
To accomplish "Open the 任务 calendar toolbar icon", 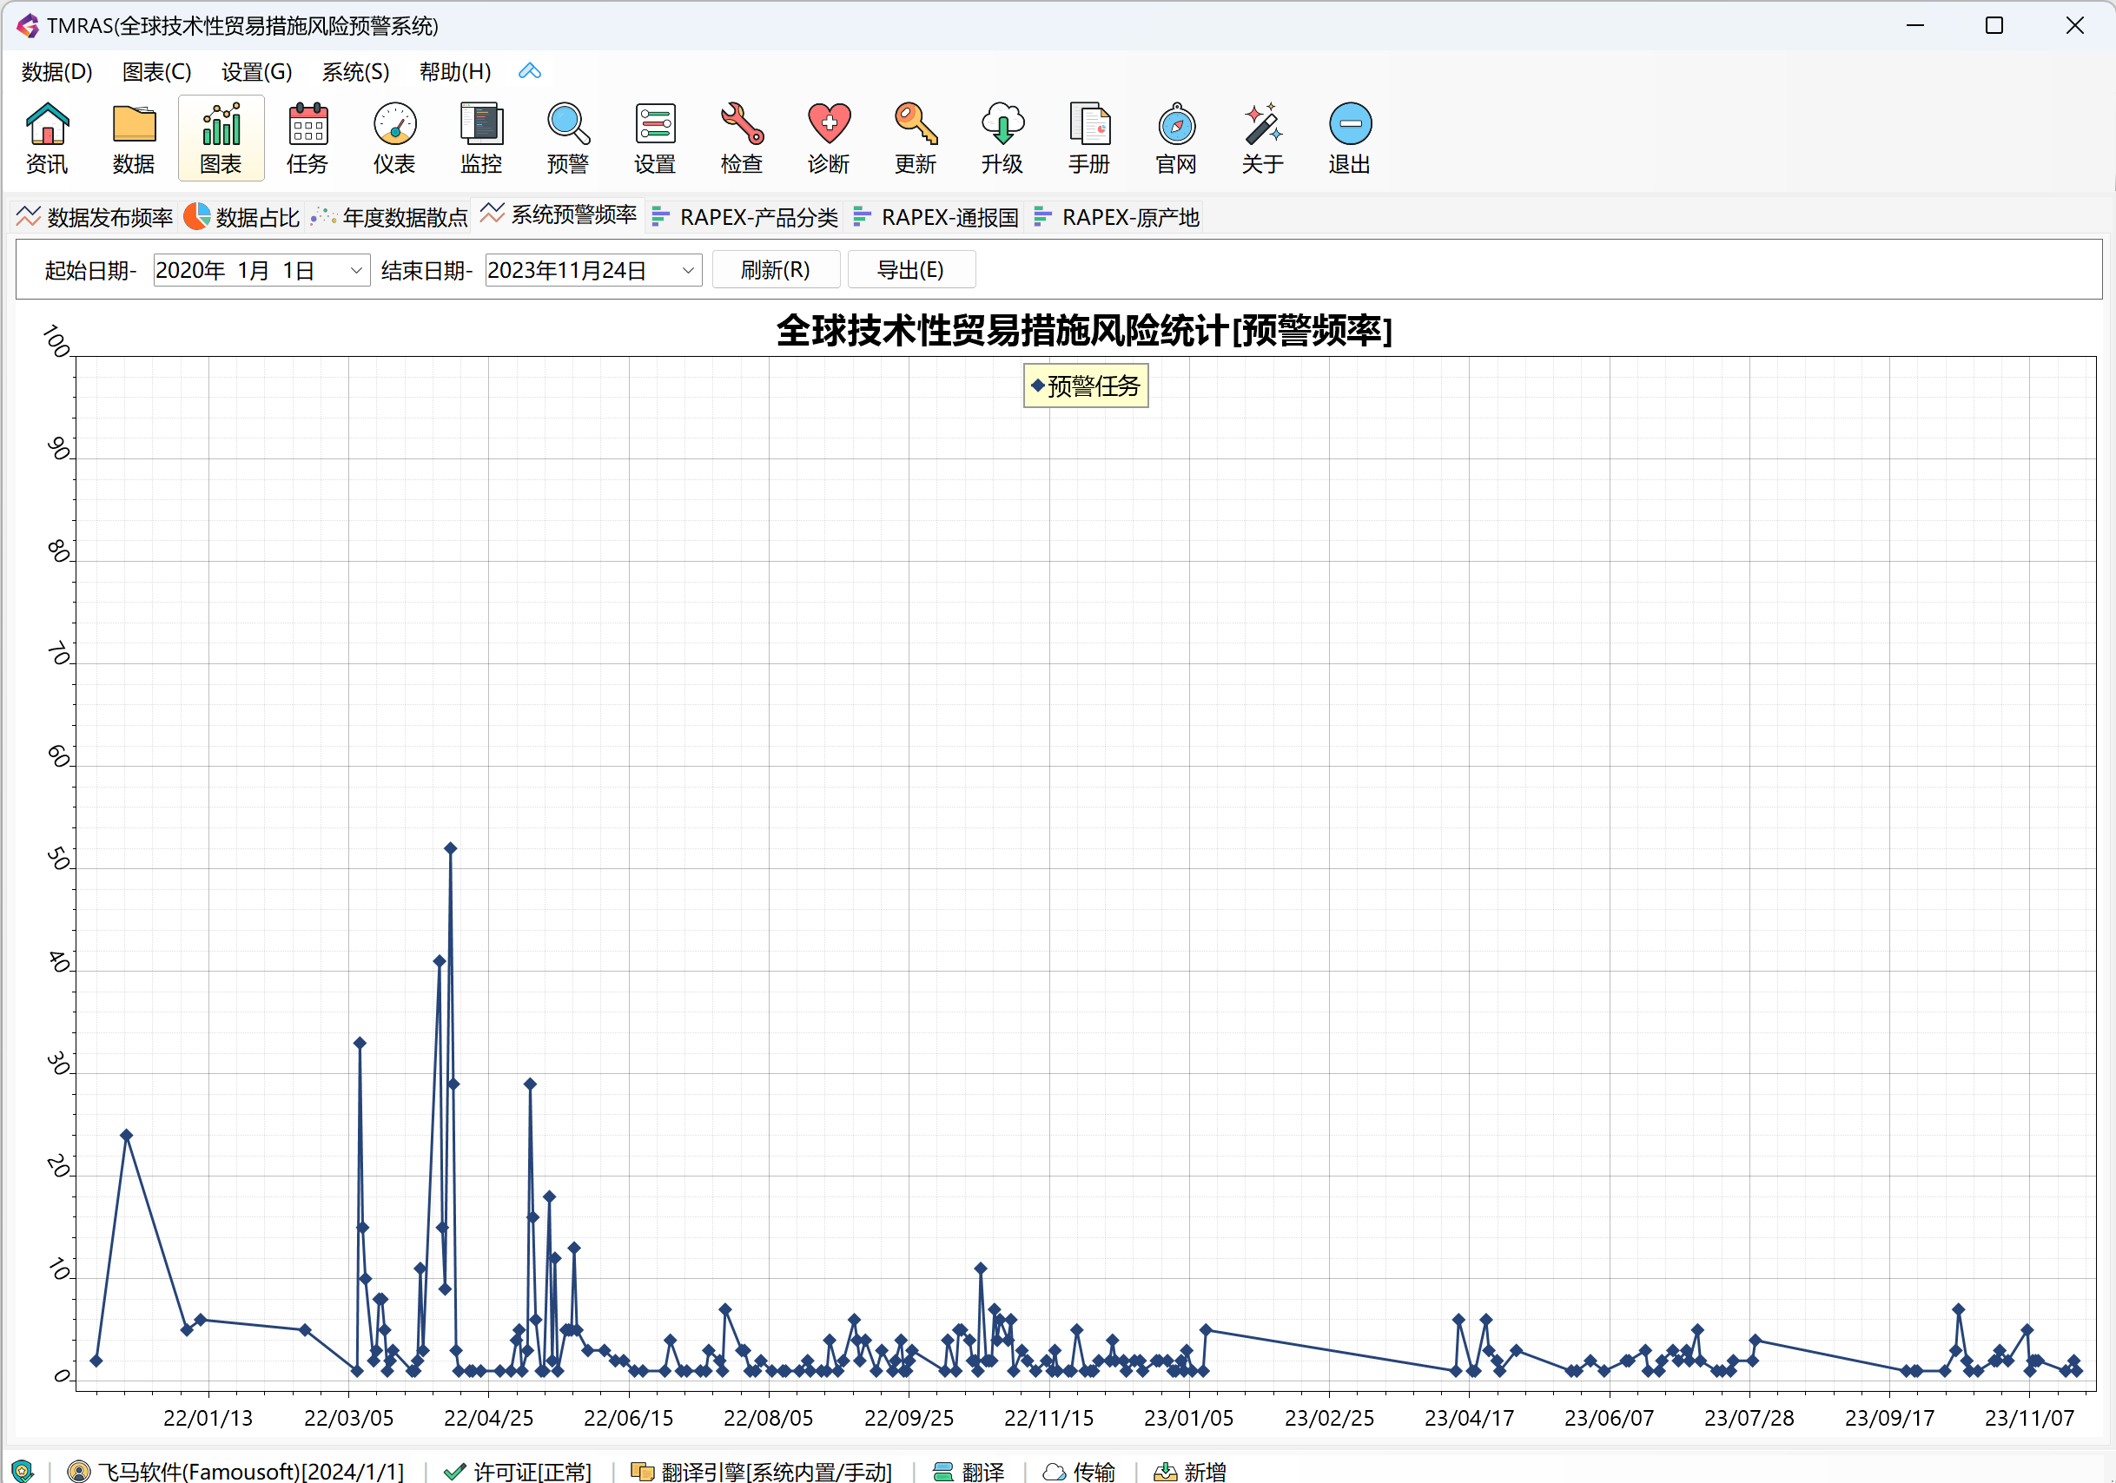I will (307, 138).
